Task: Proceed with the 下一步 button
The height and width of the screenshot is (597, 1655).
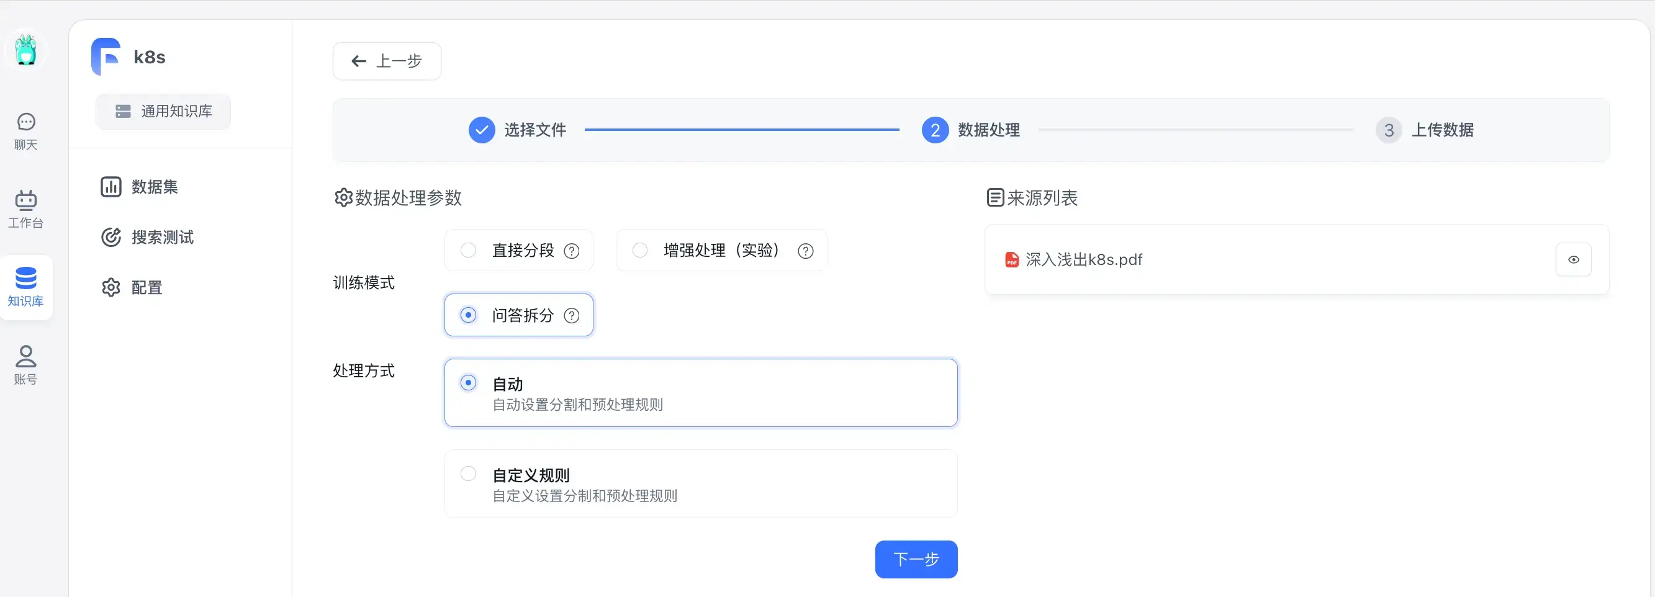Action: (x=916, y=559)
